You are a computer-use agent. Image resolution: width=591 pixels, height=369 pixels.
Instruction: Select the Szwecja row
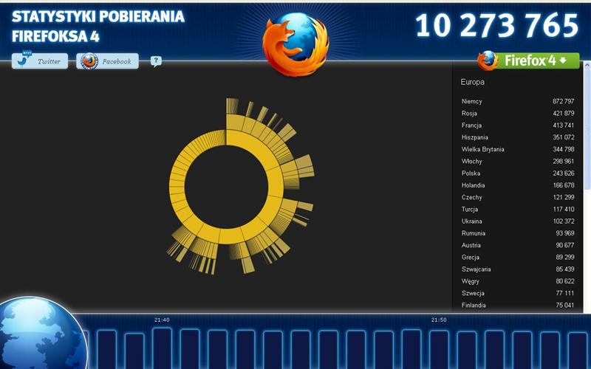point(518,293)
